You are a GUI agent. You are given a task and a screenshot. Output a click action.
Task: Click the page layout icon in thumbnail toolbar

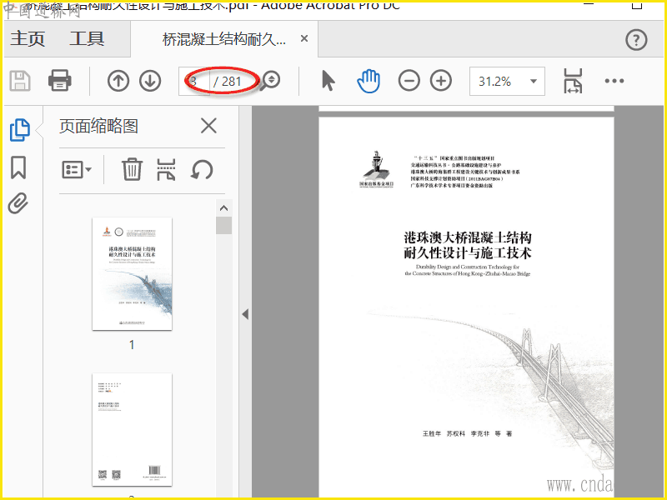166,169
